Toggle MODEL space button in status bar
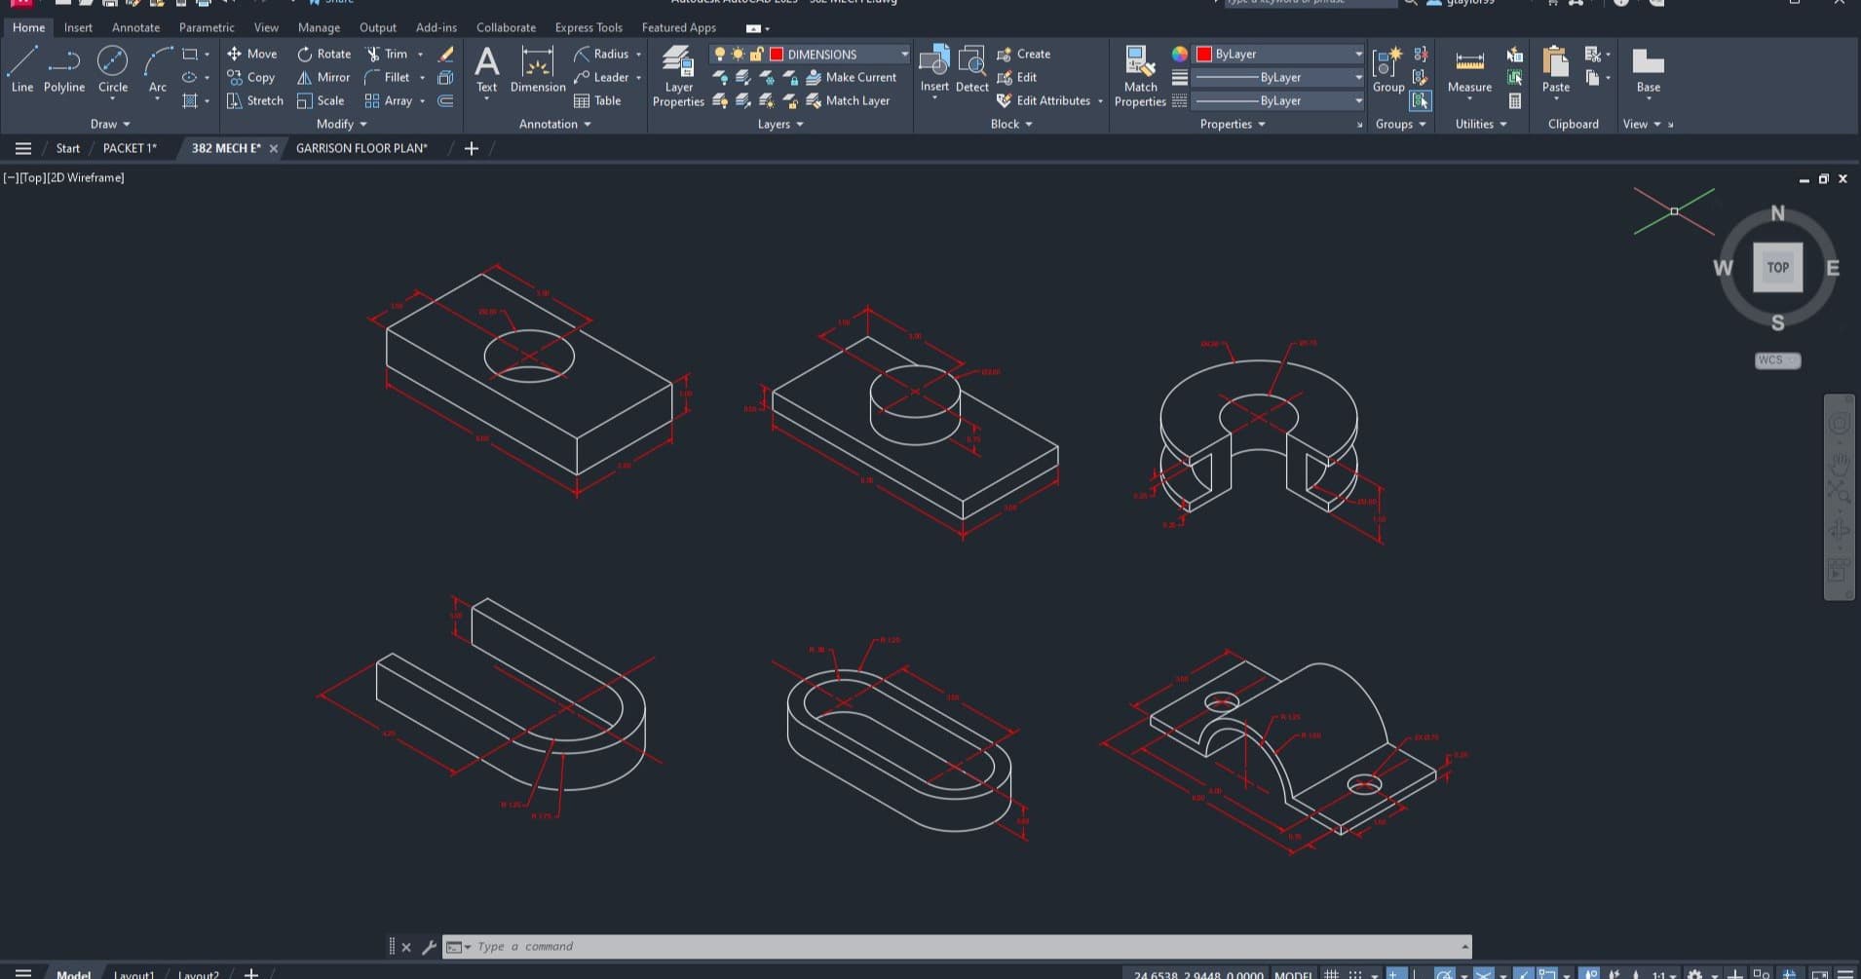The height and width of the screenshot is (979, 1861). tap(1293, 974)
